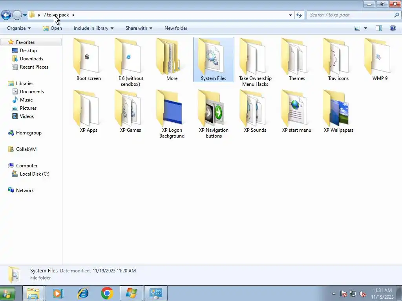Click the Search 7 to xp pack field
This screenshot has width=402, height=301.
pos(350,15)
